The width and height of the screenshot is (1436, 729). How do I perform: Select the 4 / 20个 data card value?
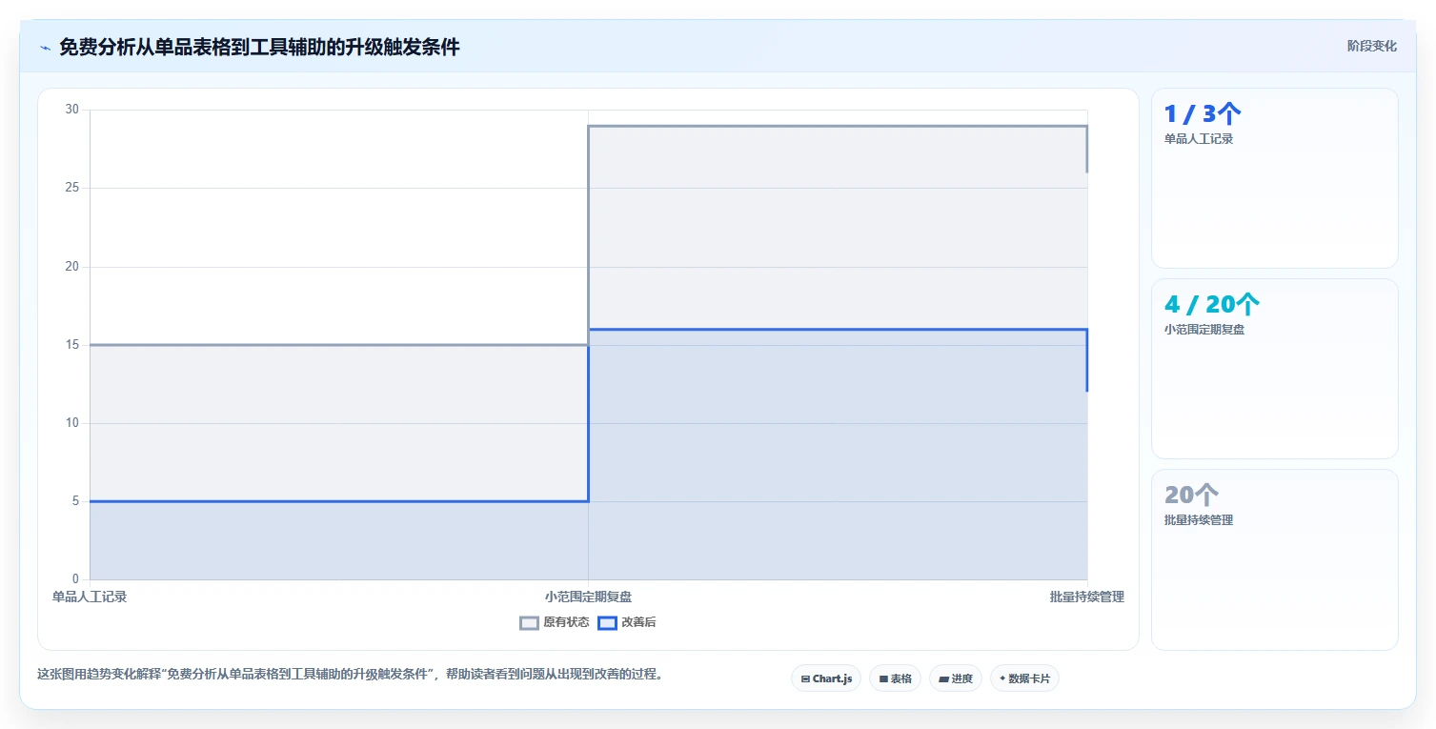(1212, 305)
